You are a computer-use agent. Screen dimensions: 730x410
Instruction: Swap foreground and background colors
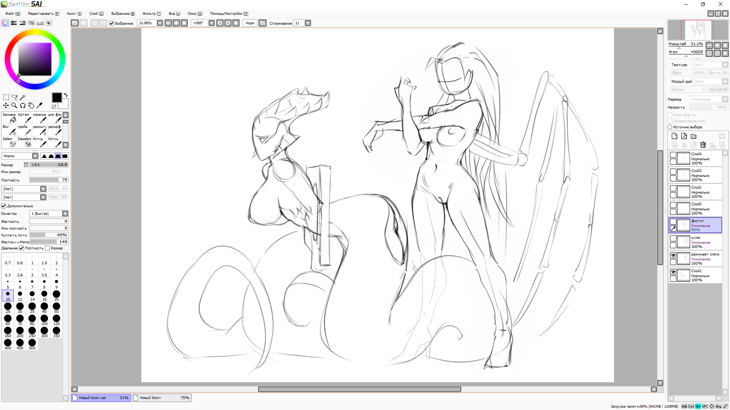(x=65, y=95)
